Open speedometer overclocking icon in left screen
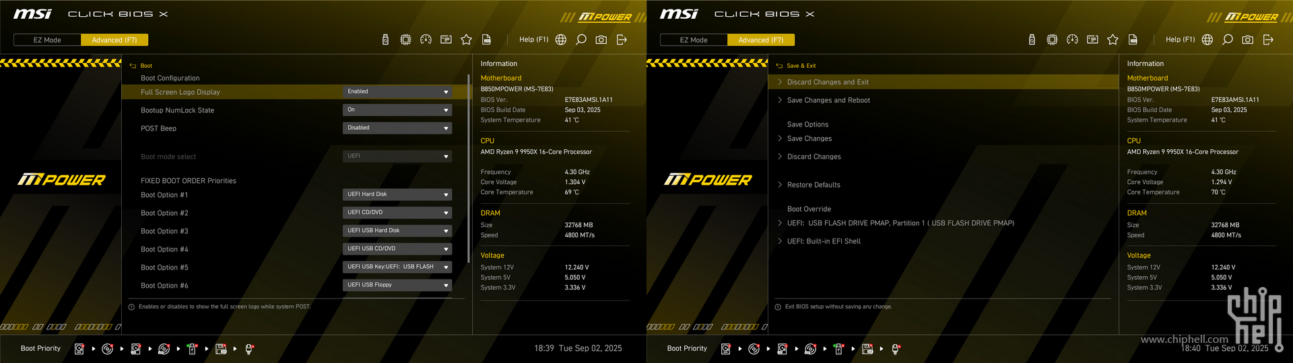Image resolution: width=1293 pixels, height=363 pixels. tap(426, 40)
